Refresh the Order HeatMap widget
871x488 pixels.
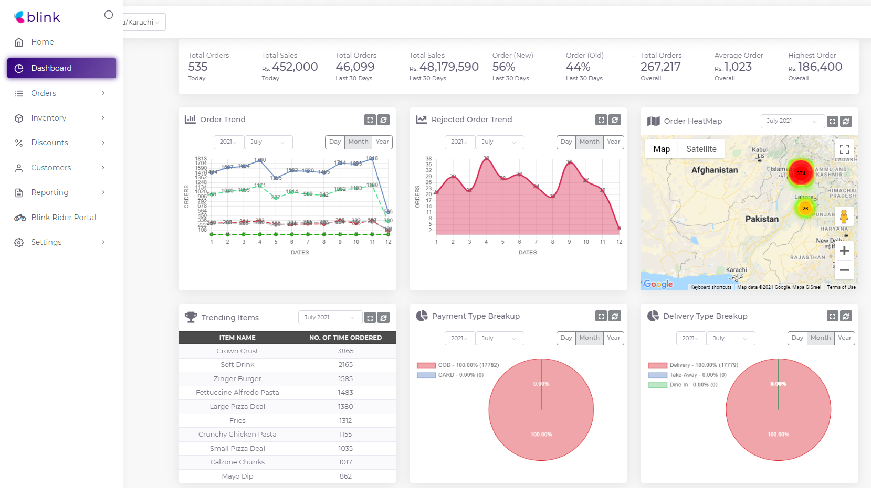pyautogui.click(x=846, y=121)
